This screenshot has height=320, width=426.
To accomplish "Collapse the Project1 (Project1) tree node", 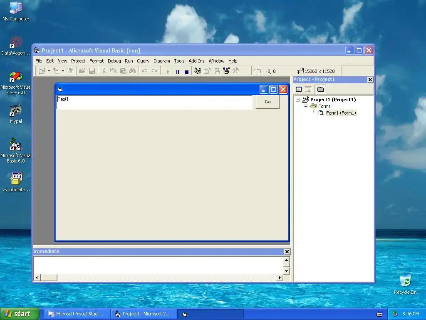I will click(298, 100).
